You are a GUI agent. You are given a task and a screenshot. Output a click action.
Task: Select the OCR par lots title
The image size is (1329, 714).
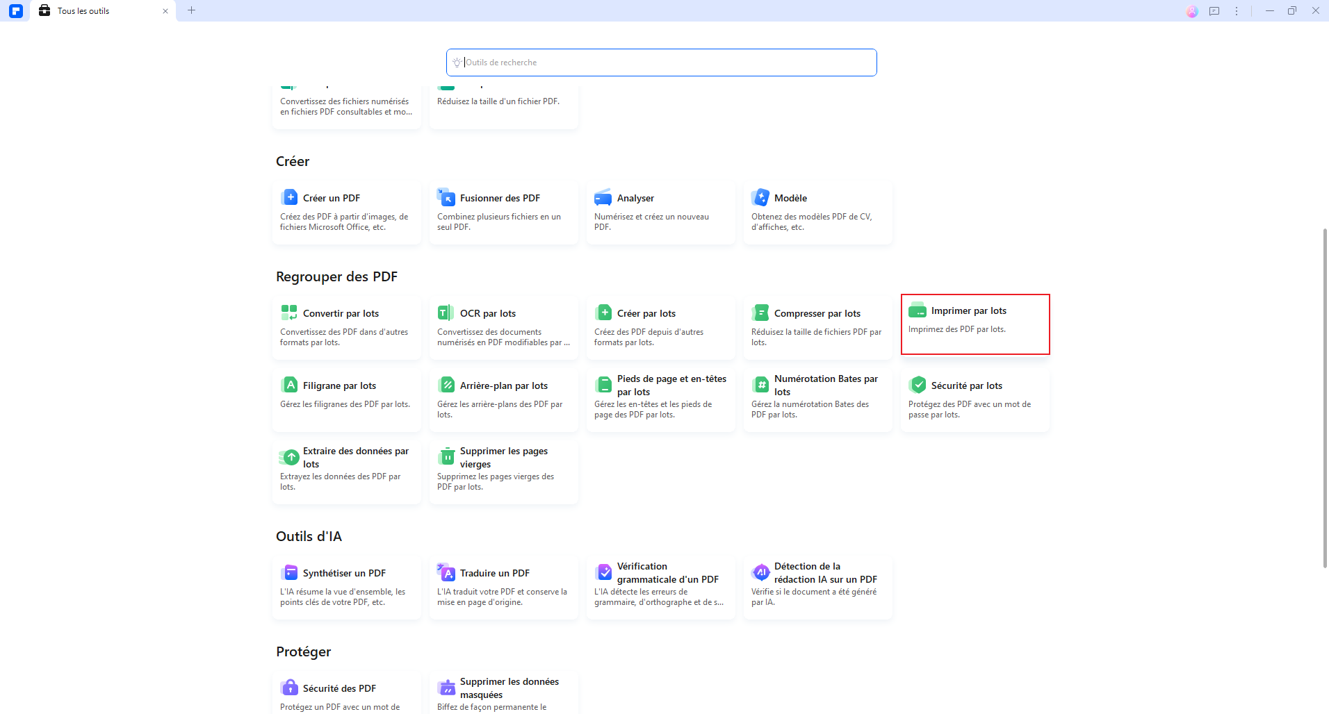[488, 313]
